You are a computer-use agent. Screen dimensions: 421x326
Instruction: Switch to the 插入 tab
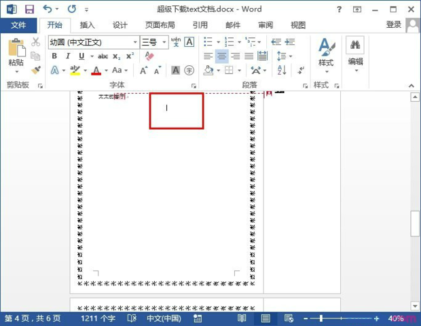click(x=88, y=25)
